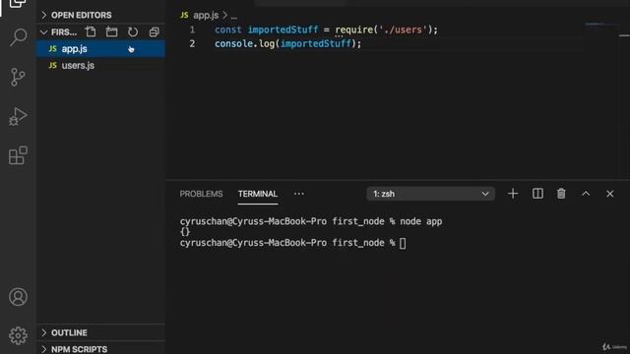Refresh the explorer file list
630x354 pixels.
133,32
